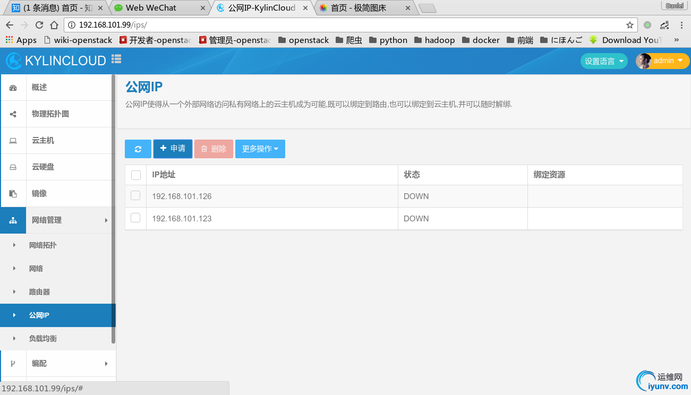The width and height of the screenshot is (691, 395).
Task: Open the 开发者-openstack bookmark
Action: (155, 40)
